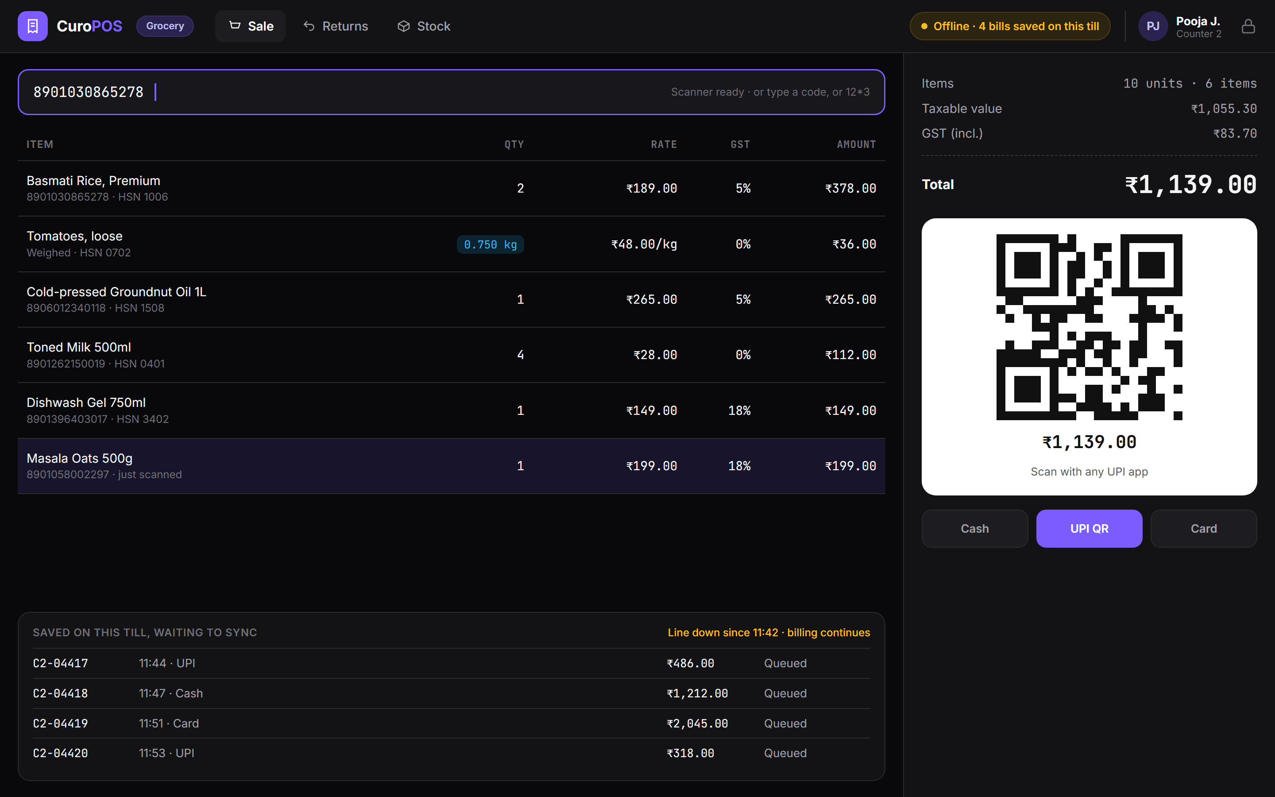Click the GST (incl.) ₹83.70 value

1235,133
